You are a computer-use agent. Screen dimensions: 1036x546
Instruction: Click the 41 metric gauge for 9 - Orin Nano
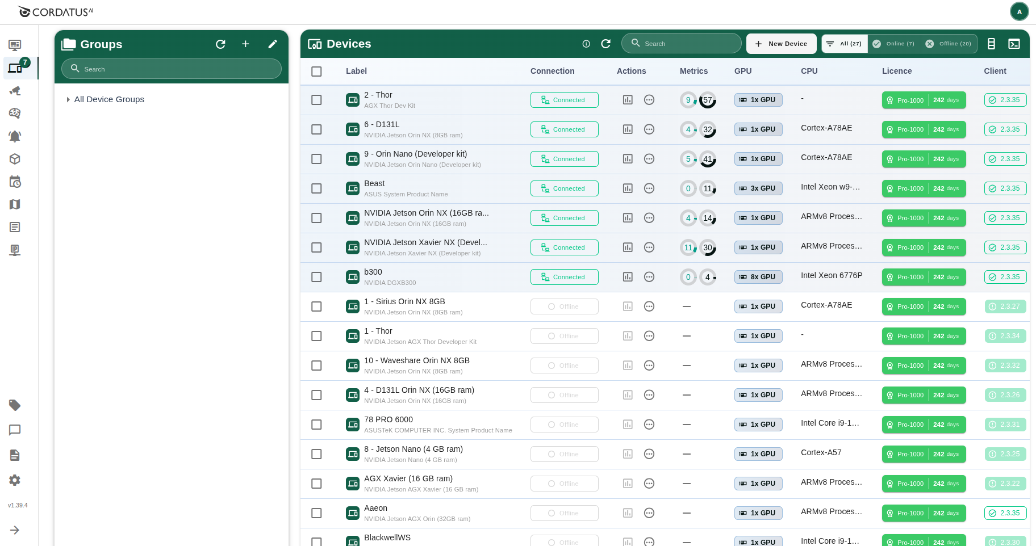tap(708, 159)
